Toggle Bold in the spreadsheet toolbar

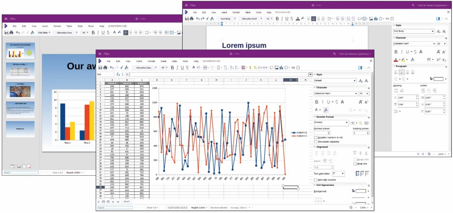tap(173, 67)
